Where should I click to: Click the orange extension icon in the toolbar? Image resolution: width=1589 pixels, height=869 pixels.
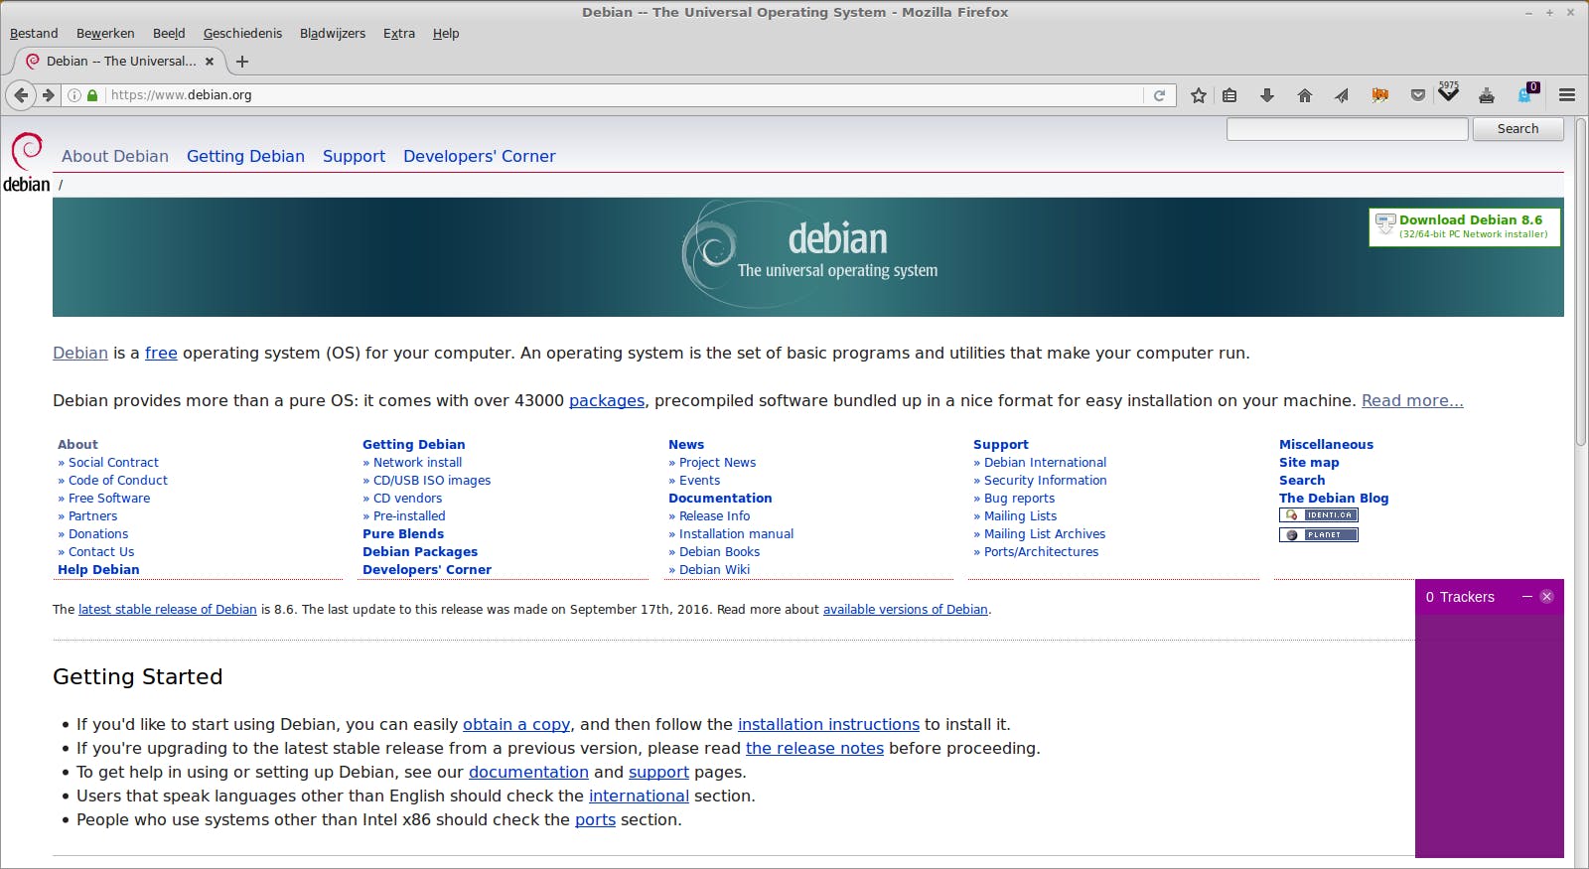tap(1379, 95)
